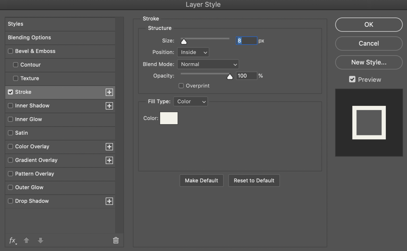
Task: Enable the Satin checkbox
Action: pyautogui.click(x=10, y=133)
